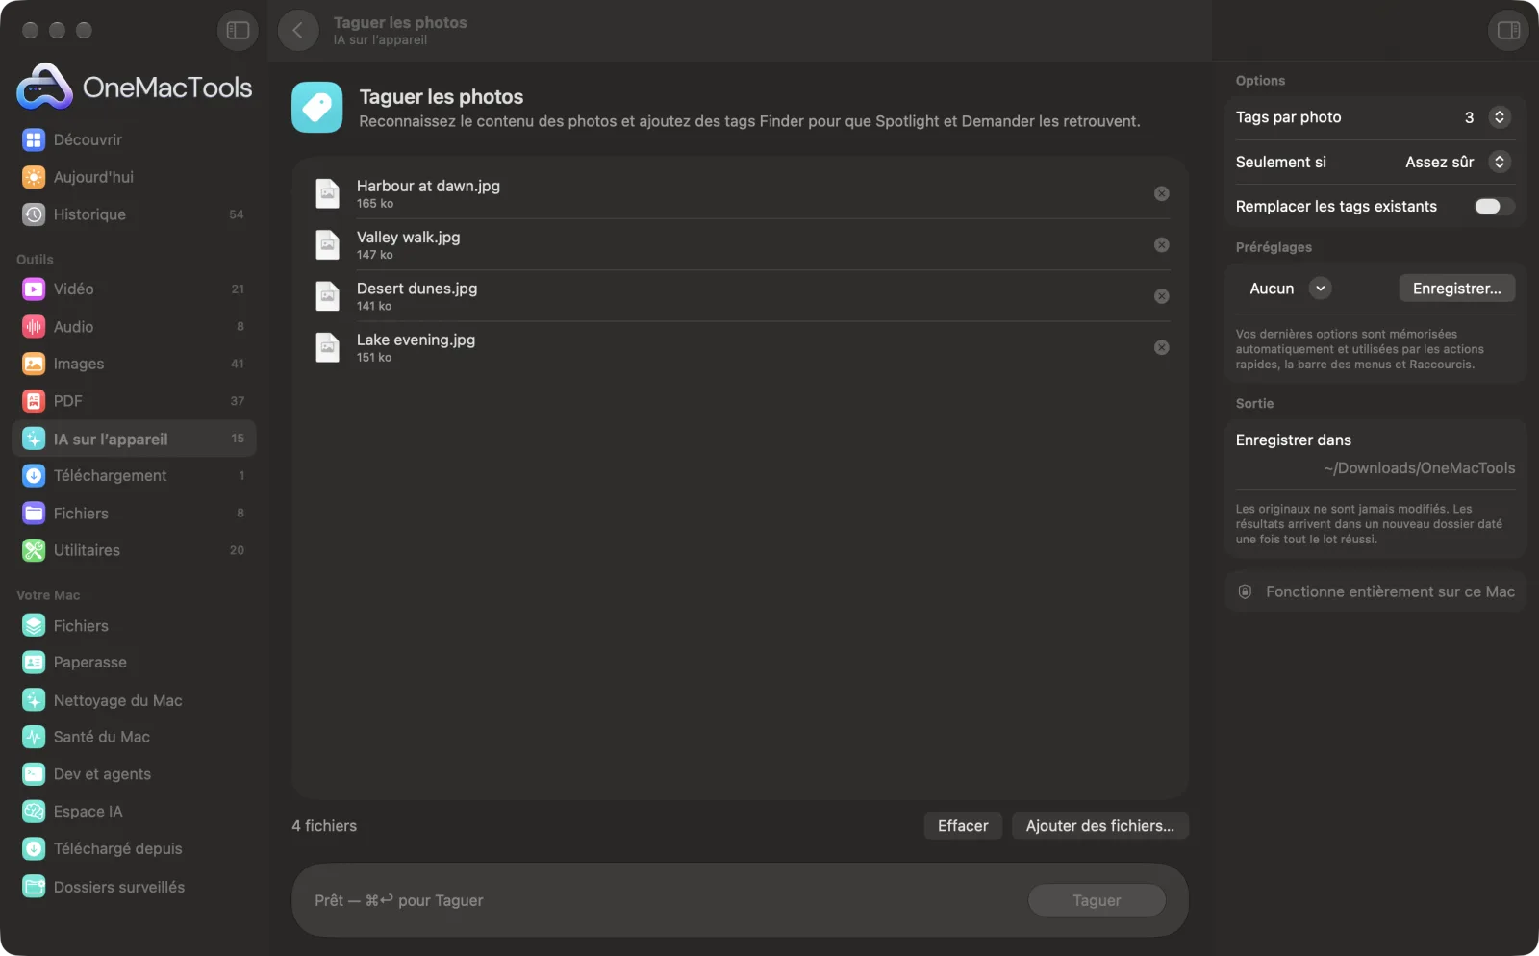Click the Fonctionne entièrement sur ce Mac shield icon
Screen dimensions: 1539x956
click(1245, 592)
